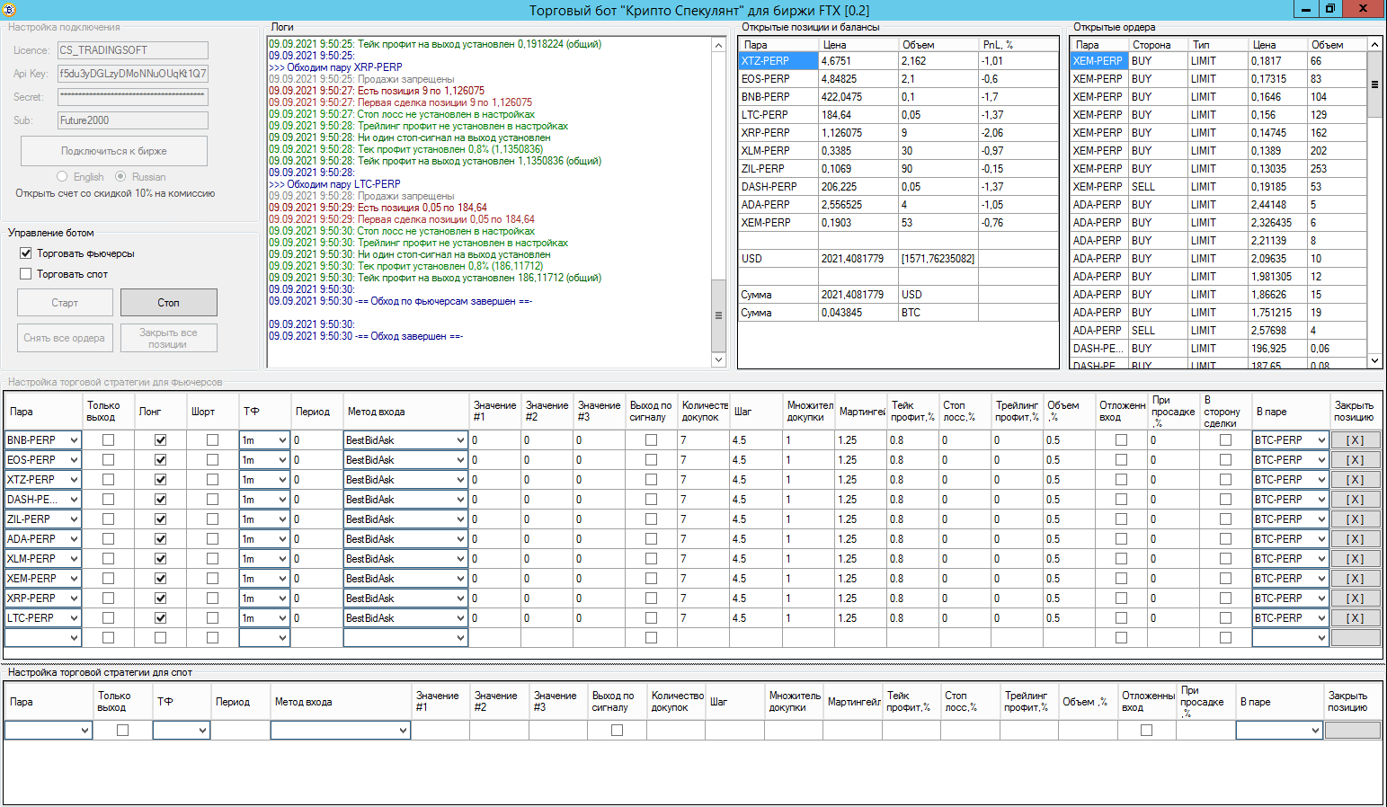Click "Закрыть все позиции" button
The image size is (1387, 807).
[169, 338]
